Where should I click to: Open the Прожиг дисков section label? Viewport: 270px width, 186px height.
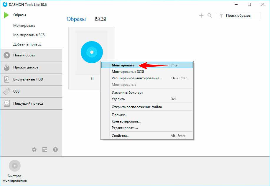coord(26,67)
